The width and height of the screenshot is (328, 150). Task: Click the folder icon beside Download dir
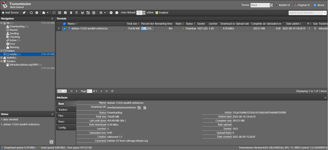[139, 108]
